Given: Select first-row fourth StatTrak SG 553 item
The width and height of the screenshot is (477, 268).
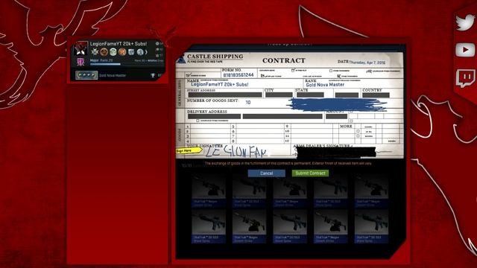Looking at the screenshot, I should tap(331, 192).
